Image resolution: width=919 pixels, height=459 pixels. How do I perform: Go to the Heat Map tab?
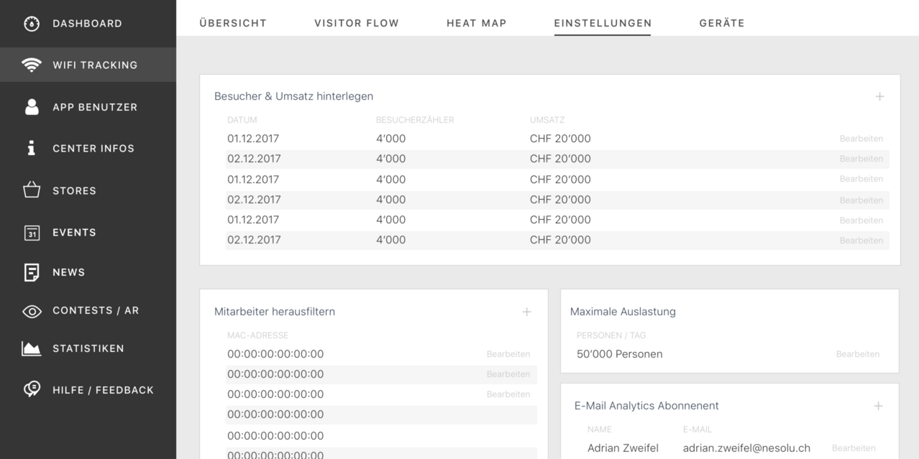[477, 23]
